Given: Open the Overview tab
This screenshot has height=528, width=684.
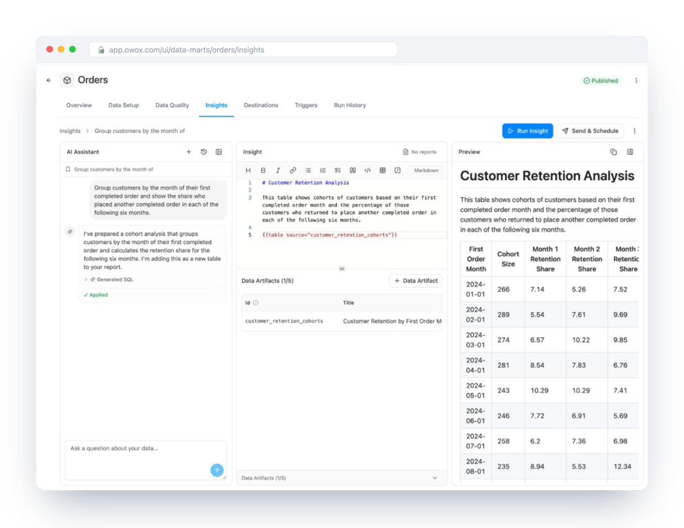Looking at the screenshot, I should click(79, 105).
